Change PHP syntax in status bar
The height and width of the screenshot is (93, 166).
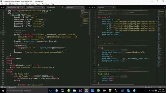(160, 87)
